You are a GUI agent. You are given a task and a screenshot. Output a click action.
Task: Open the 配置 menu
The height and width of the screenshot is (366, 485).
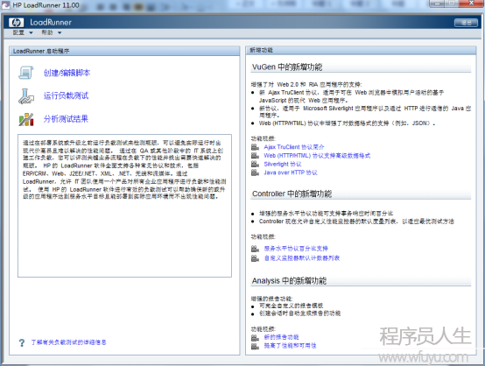pyautogui.click(x=23, y=32)
